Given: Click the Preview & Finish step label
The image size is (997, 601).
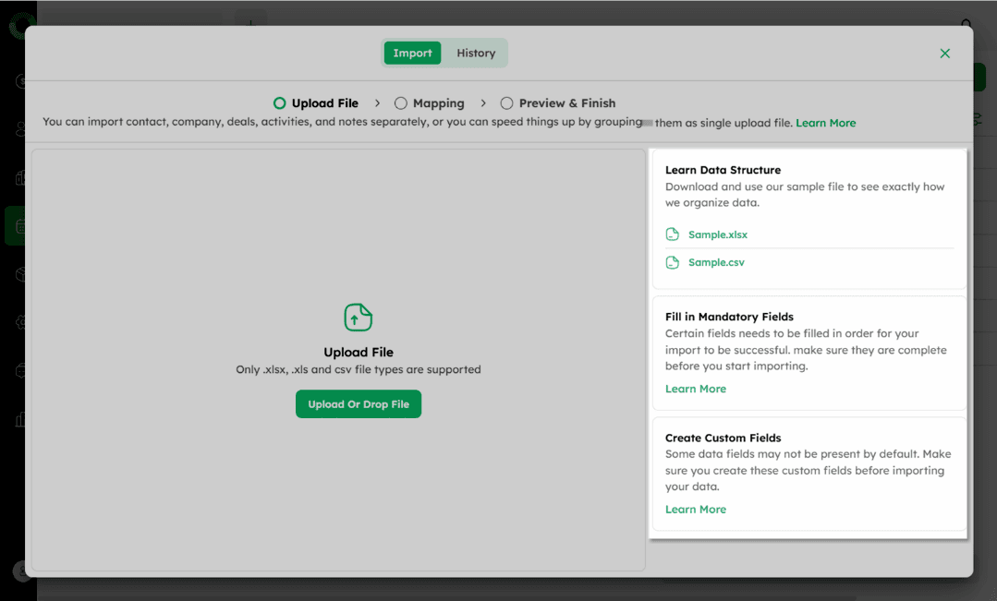Looking at the screenshot, I should coord(566,103).
